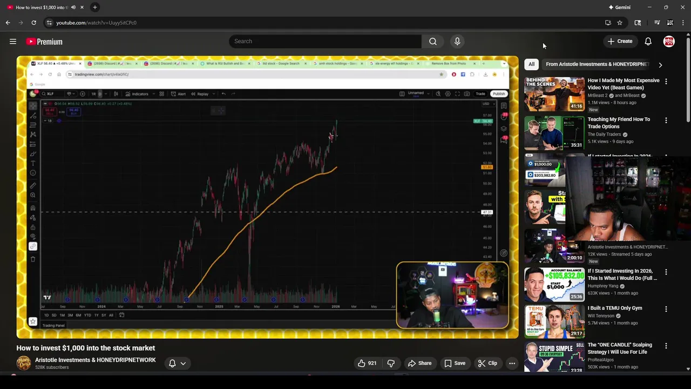Open options for ONE CANDLE Scalping video

[666, 346]
